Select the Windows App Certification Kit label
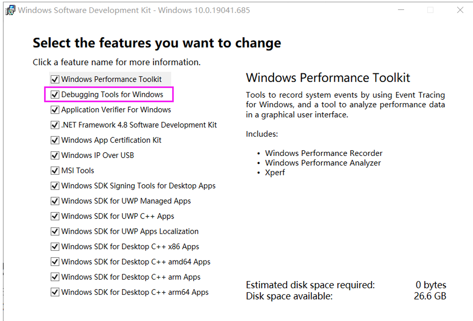The height and width of the screenshot is (321, 473). coord(111,140)
